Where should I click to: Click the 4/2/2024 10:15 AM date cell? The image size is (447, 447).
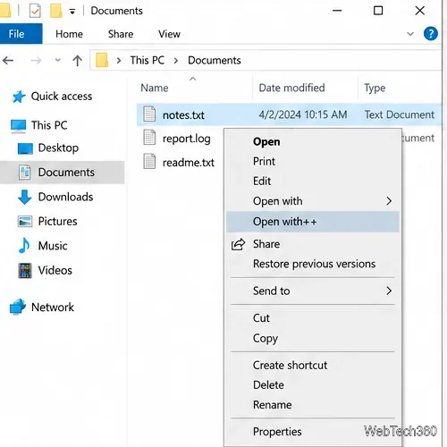click(303, 114)
